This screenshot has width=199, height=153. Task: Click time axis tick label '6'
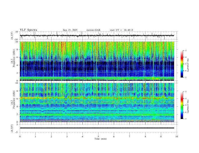click(114, 136)
